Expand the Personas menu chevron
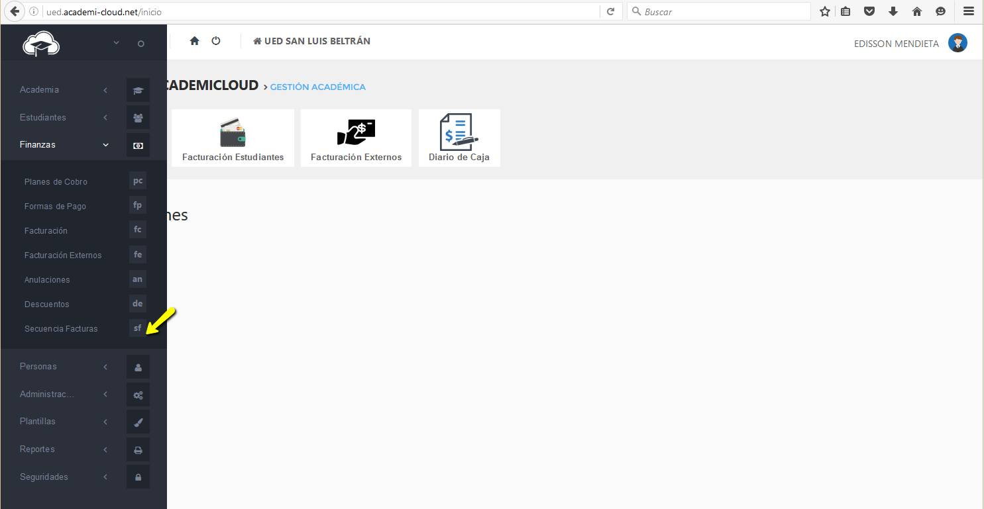 point(105,367)
